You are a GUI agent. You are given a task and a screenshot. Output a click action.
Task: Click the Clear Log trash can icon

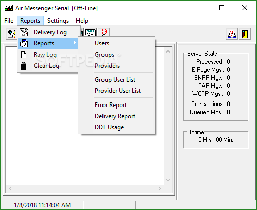click(x=24, y=66)
